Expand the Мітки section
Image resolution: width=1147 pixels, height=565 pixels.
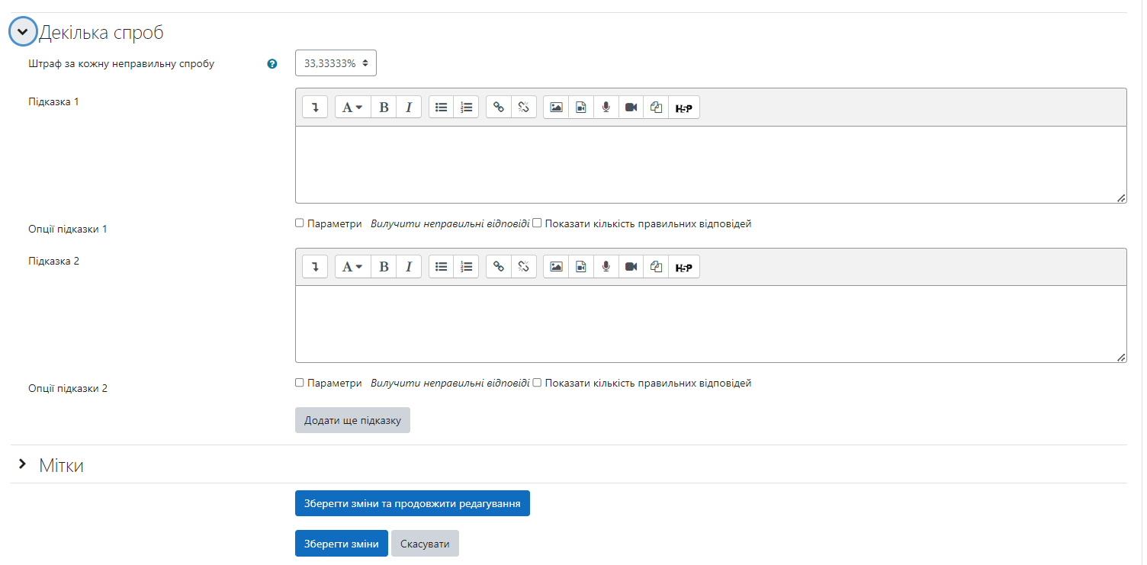(23, 464)
